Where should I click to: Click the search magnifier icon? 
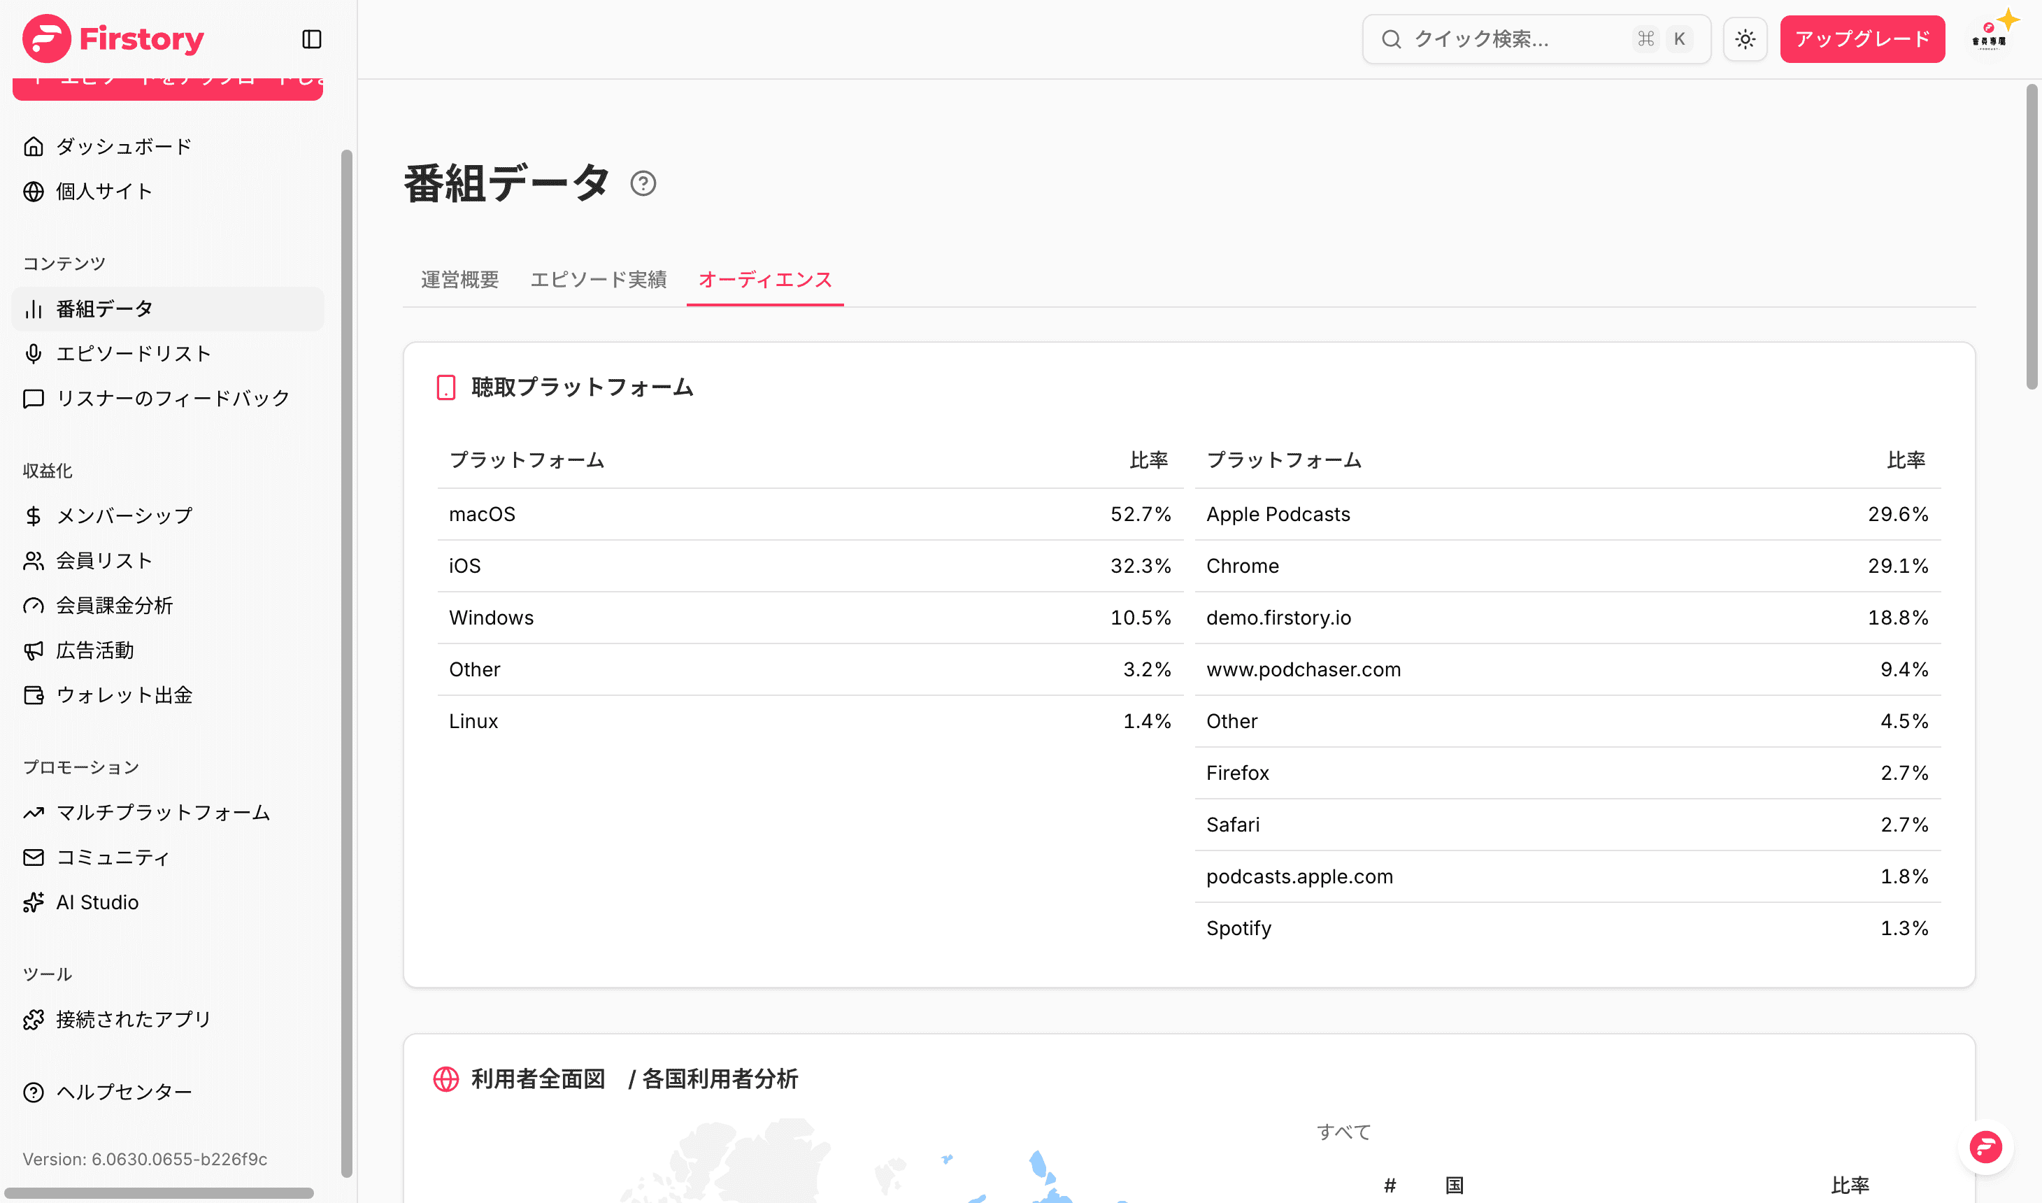click(x=1392, y=39)
